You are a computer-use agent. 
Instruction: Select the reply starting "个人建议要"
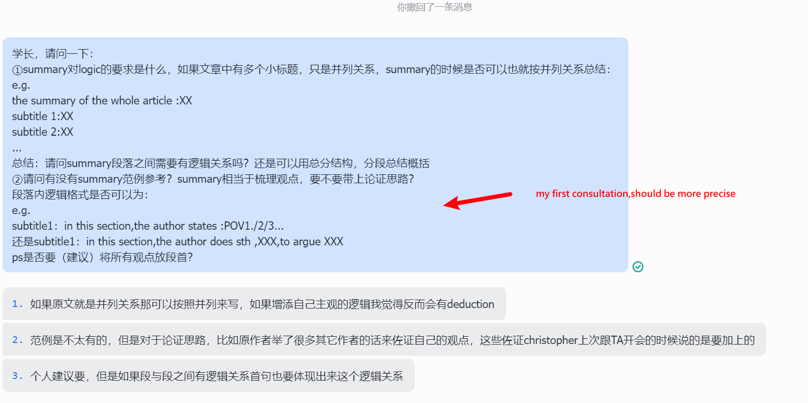click(208, 376)
